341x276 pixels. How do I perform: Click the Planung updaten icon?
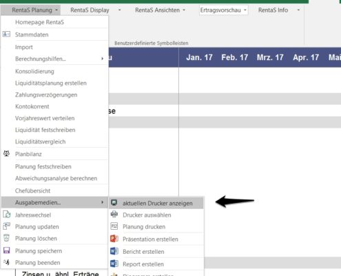click(x=7, y=226)
